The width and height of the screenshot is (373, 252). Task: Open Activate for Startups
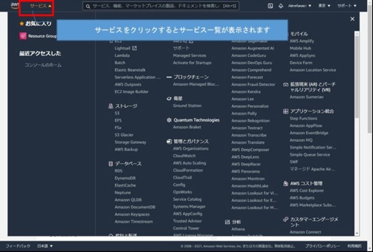click(x=192, y=63)
